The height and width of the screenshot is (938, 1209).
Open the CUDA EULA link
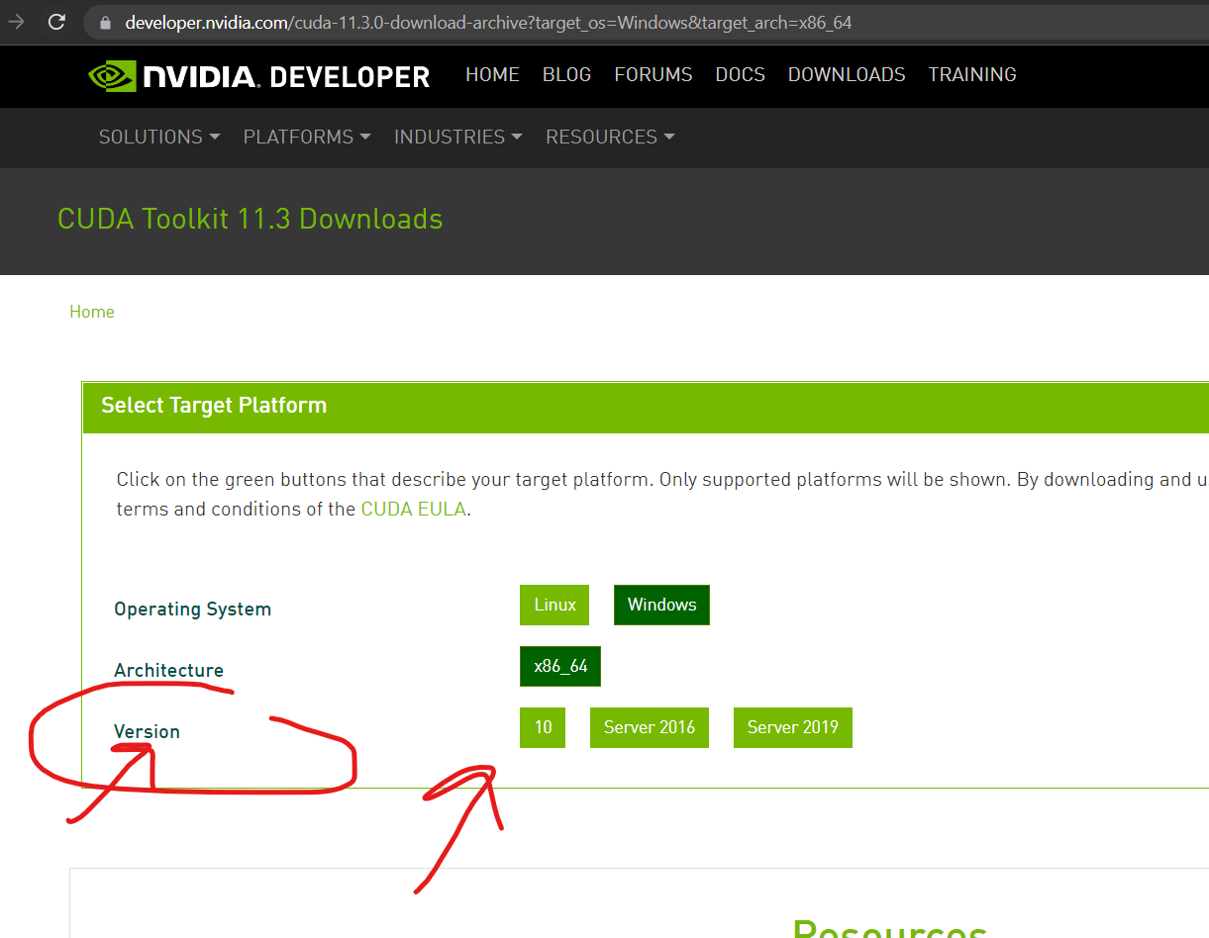pos(413,510)
